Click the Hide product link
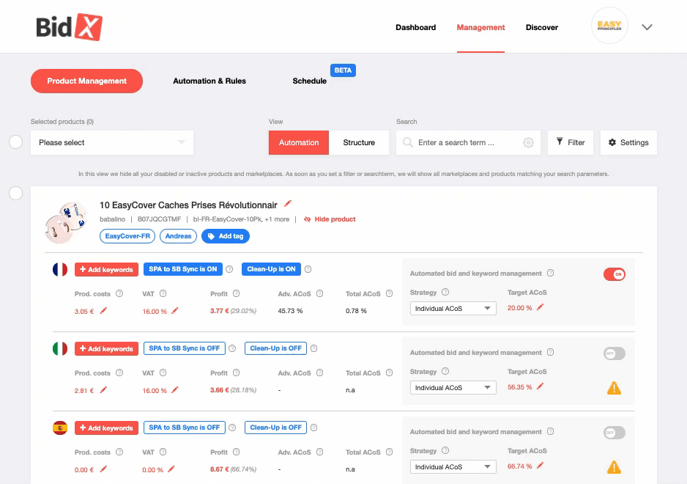Image resolution: width=687 pixels, height=484 pixels. coord(330,219)
